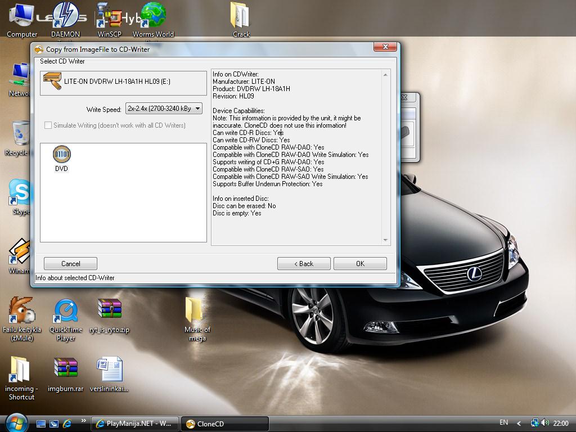Switch to PlayManija.NET taskbar window
The height and width of the screenshot is (432, 576).
pyautogui.click(x=134, y=424)
